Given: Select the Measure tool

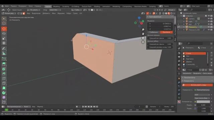Looking at the screenshot, I should [4, 53].
